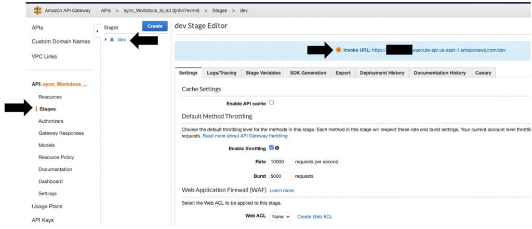Click the Burst requests field
The width and height of the screenshot is (532, 229).
click(x=281, y=176)
